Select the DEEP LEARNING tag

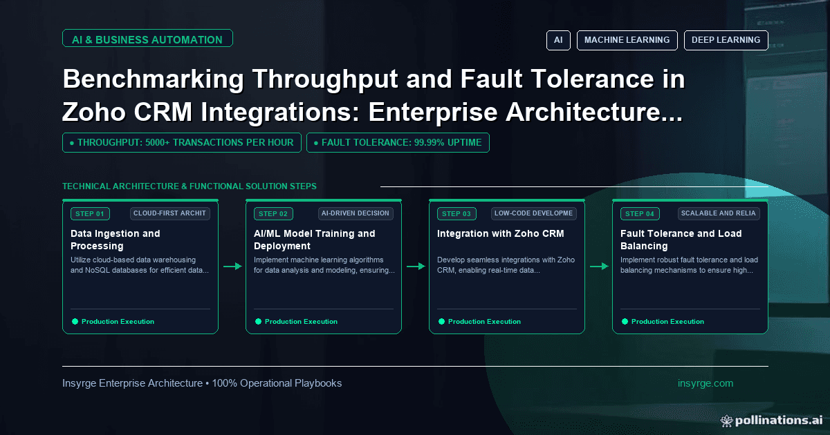pos(726,40)
